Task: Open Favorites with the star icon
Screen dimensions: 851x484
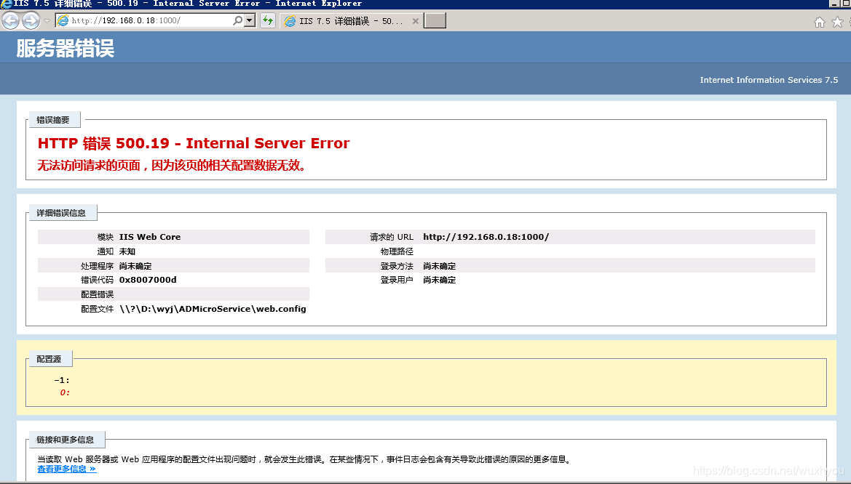Action: coord(837,23)
